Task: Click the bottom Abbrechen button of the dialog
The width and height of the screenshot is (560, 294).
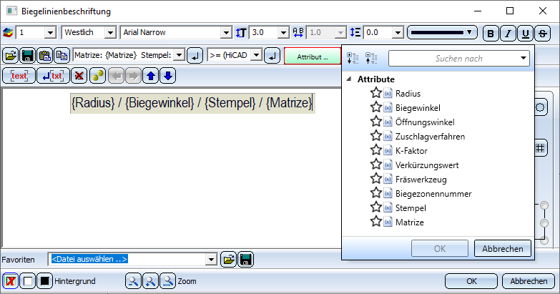Action: point(529,281)
